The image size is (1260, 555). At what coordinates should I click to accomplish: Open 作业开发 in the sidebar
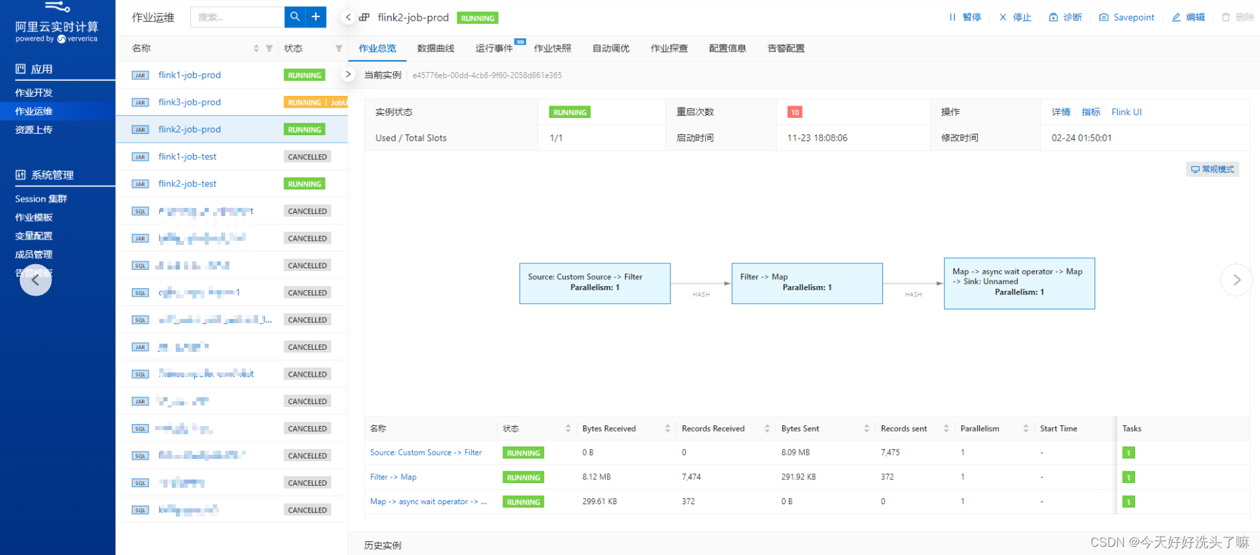[x=34, y=93]
